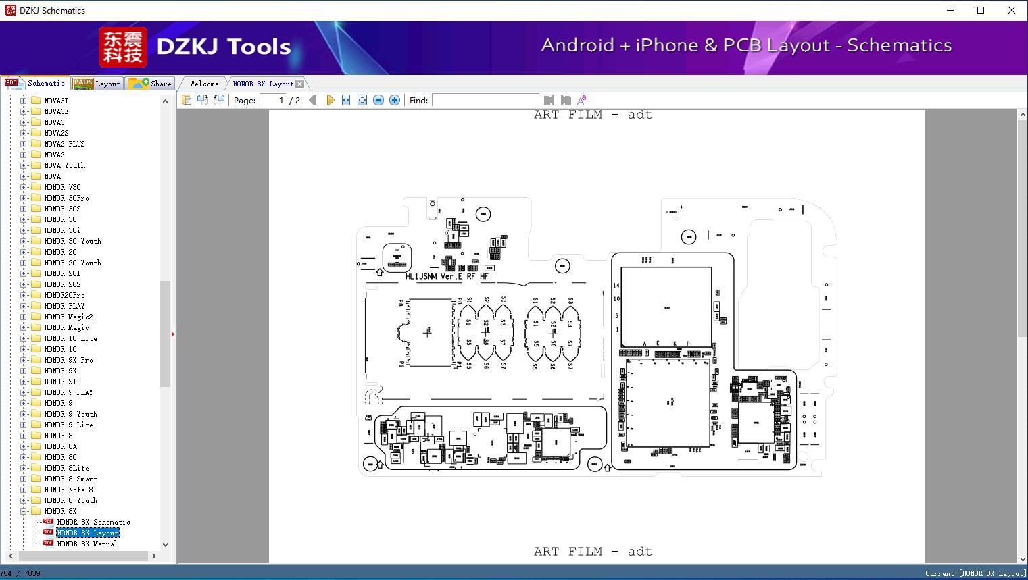
Task: Open HONOR 8X Manual file
Action: coord(87,544)
